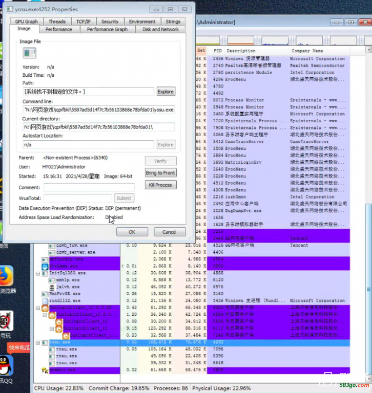Click the mrmain.exe process icon

click(45, 370)
